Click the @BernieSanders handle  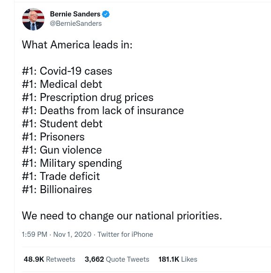coord(76,23)
